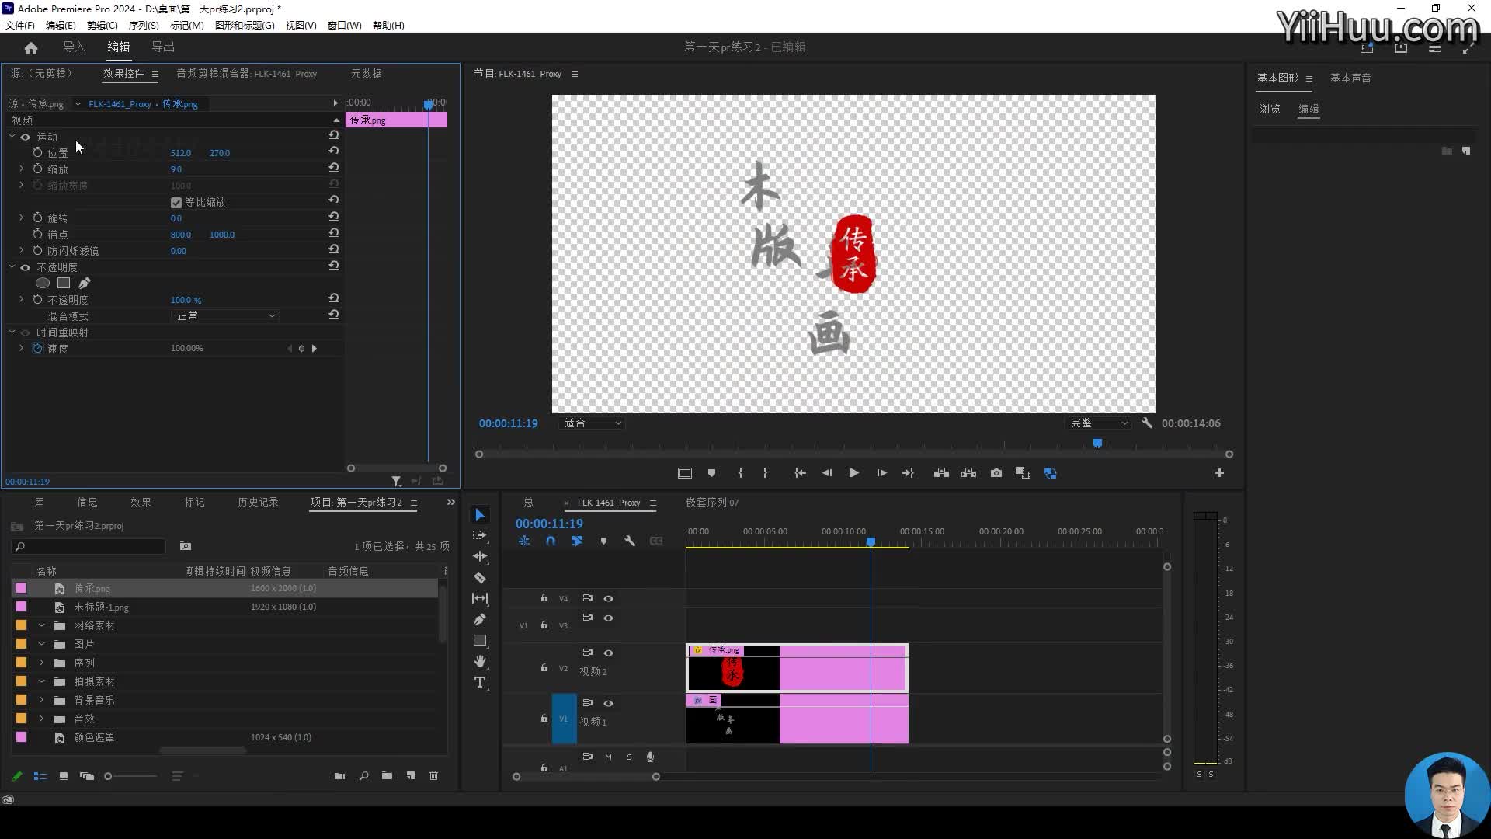Viewport: 1491px width, 839px height.
Task: Expand the 背景音乐 bin
Action: point(41,700)
